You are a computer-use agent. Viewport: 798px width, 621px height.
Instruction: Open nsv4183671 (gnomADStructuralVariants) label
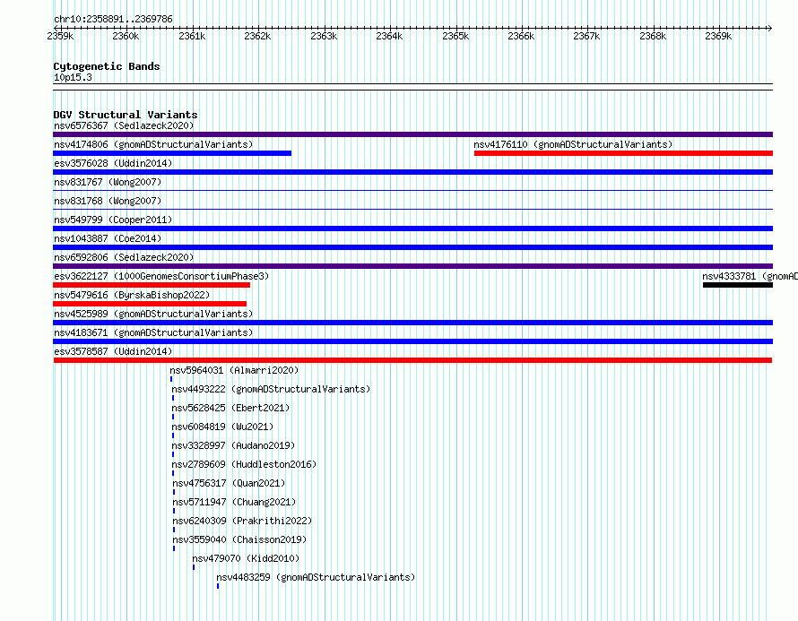(153, 332)
